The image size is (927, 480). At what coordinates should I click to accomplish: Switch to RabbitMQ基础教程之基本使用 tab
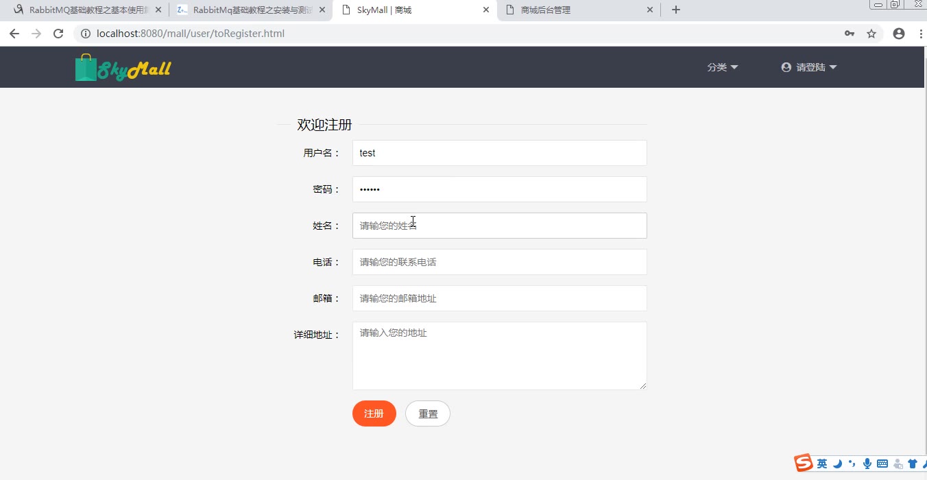[87, 10]
